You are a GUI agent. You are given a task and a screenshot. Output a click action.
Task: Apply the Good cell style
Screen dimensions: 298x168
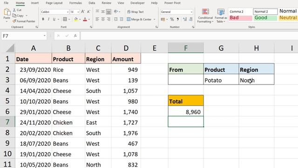[x=265, y=18]
